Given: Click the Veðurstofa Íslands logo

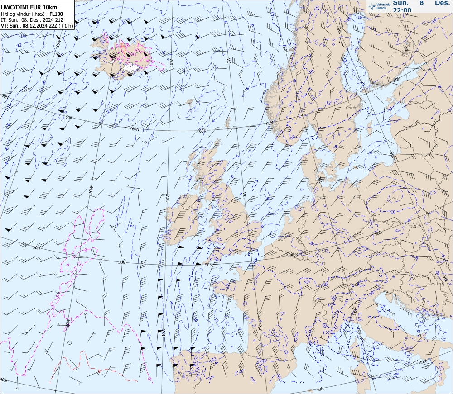Looking at the screenshot, I should 380,6.
